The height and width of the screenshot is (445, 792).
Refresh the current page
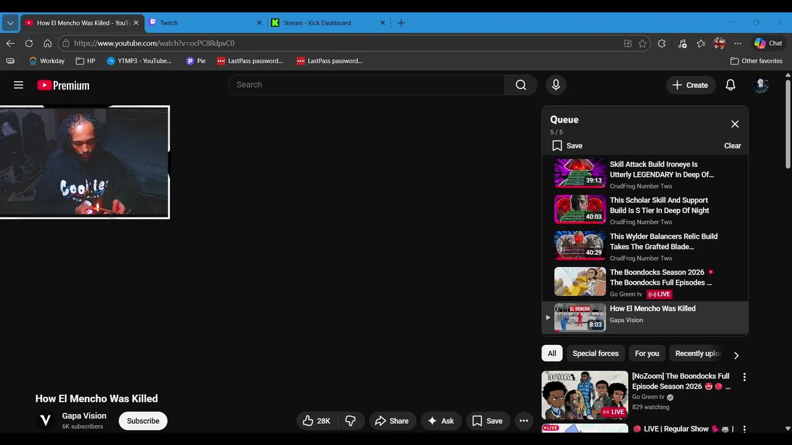[x=28, y=43]
